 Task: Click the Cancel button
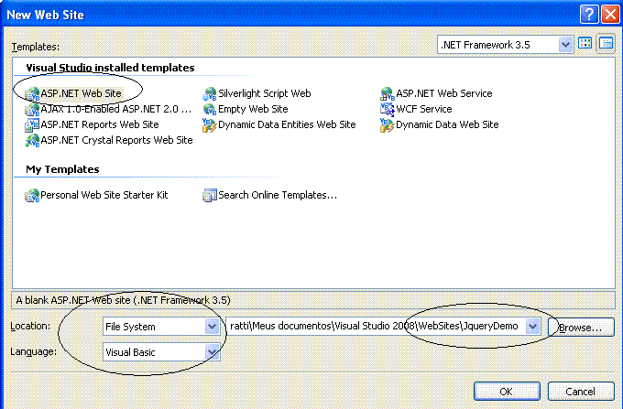pyautogui.click(x=581, y=392)
